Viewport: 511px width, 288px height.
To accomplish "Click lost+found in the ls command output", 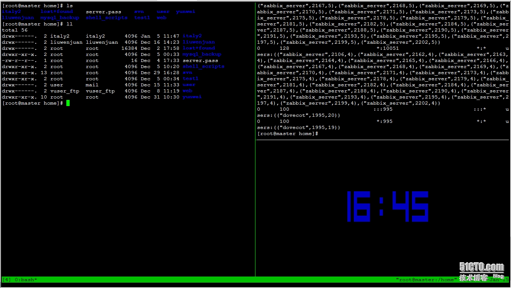I will [56, 11].
